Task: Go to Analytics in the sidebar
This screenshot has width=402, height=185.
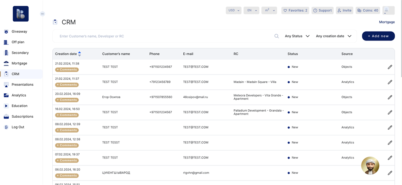Action: click(18, 95)
